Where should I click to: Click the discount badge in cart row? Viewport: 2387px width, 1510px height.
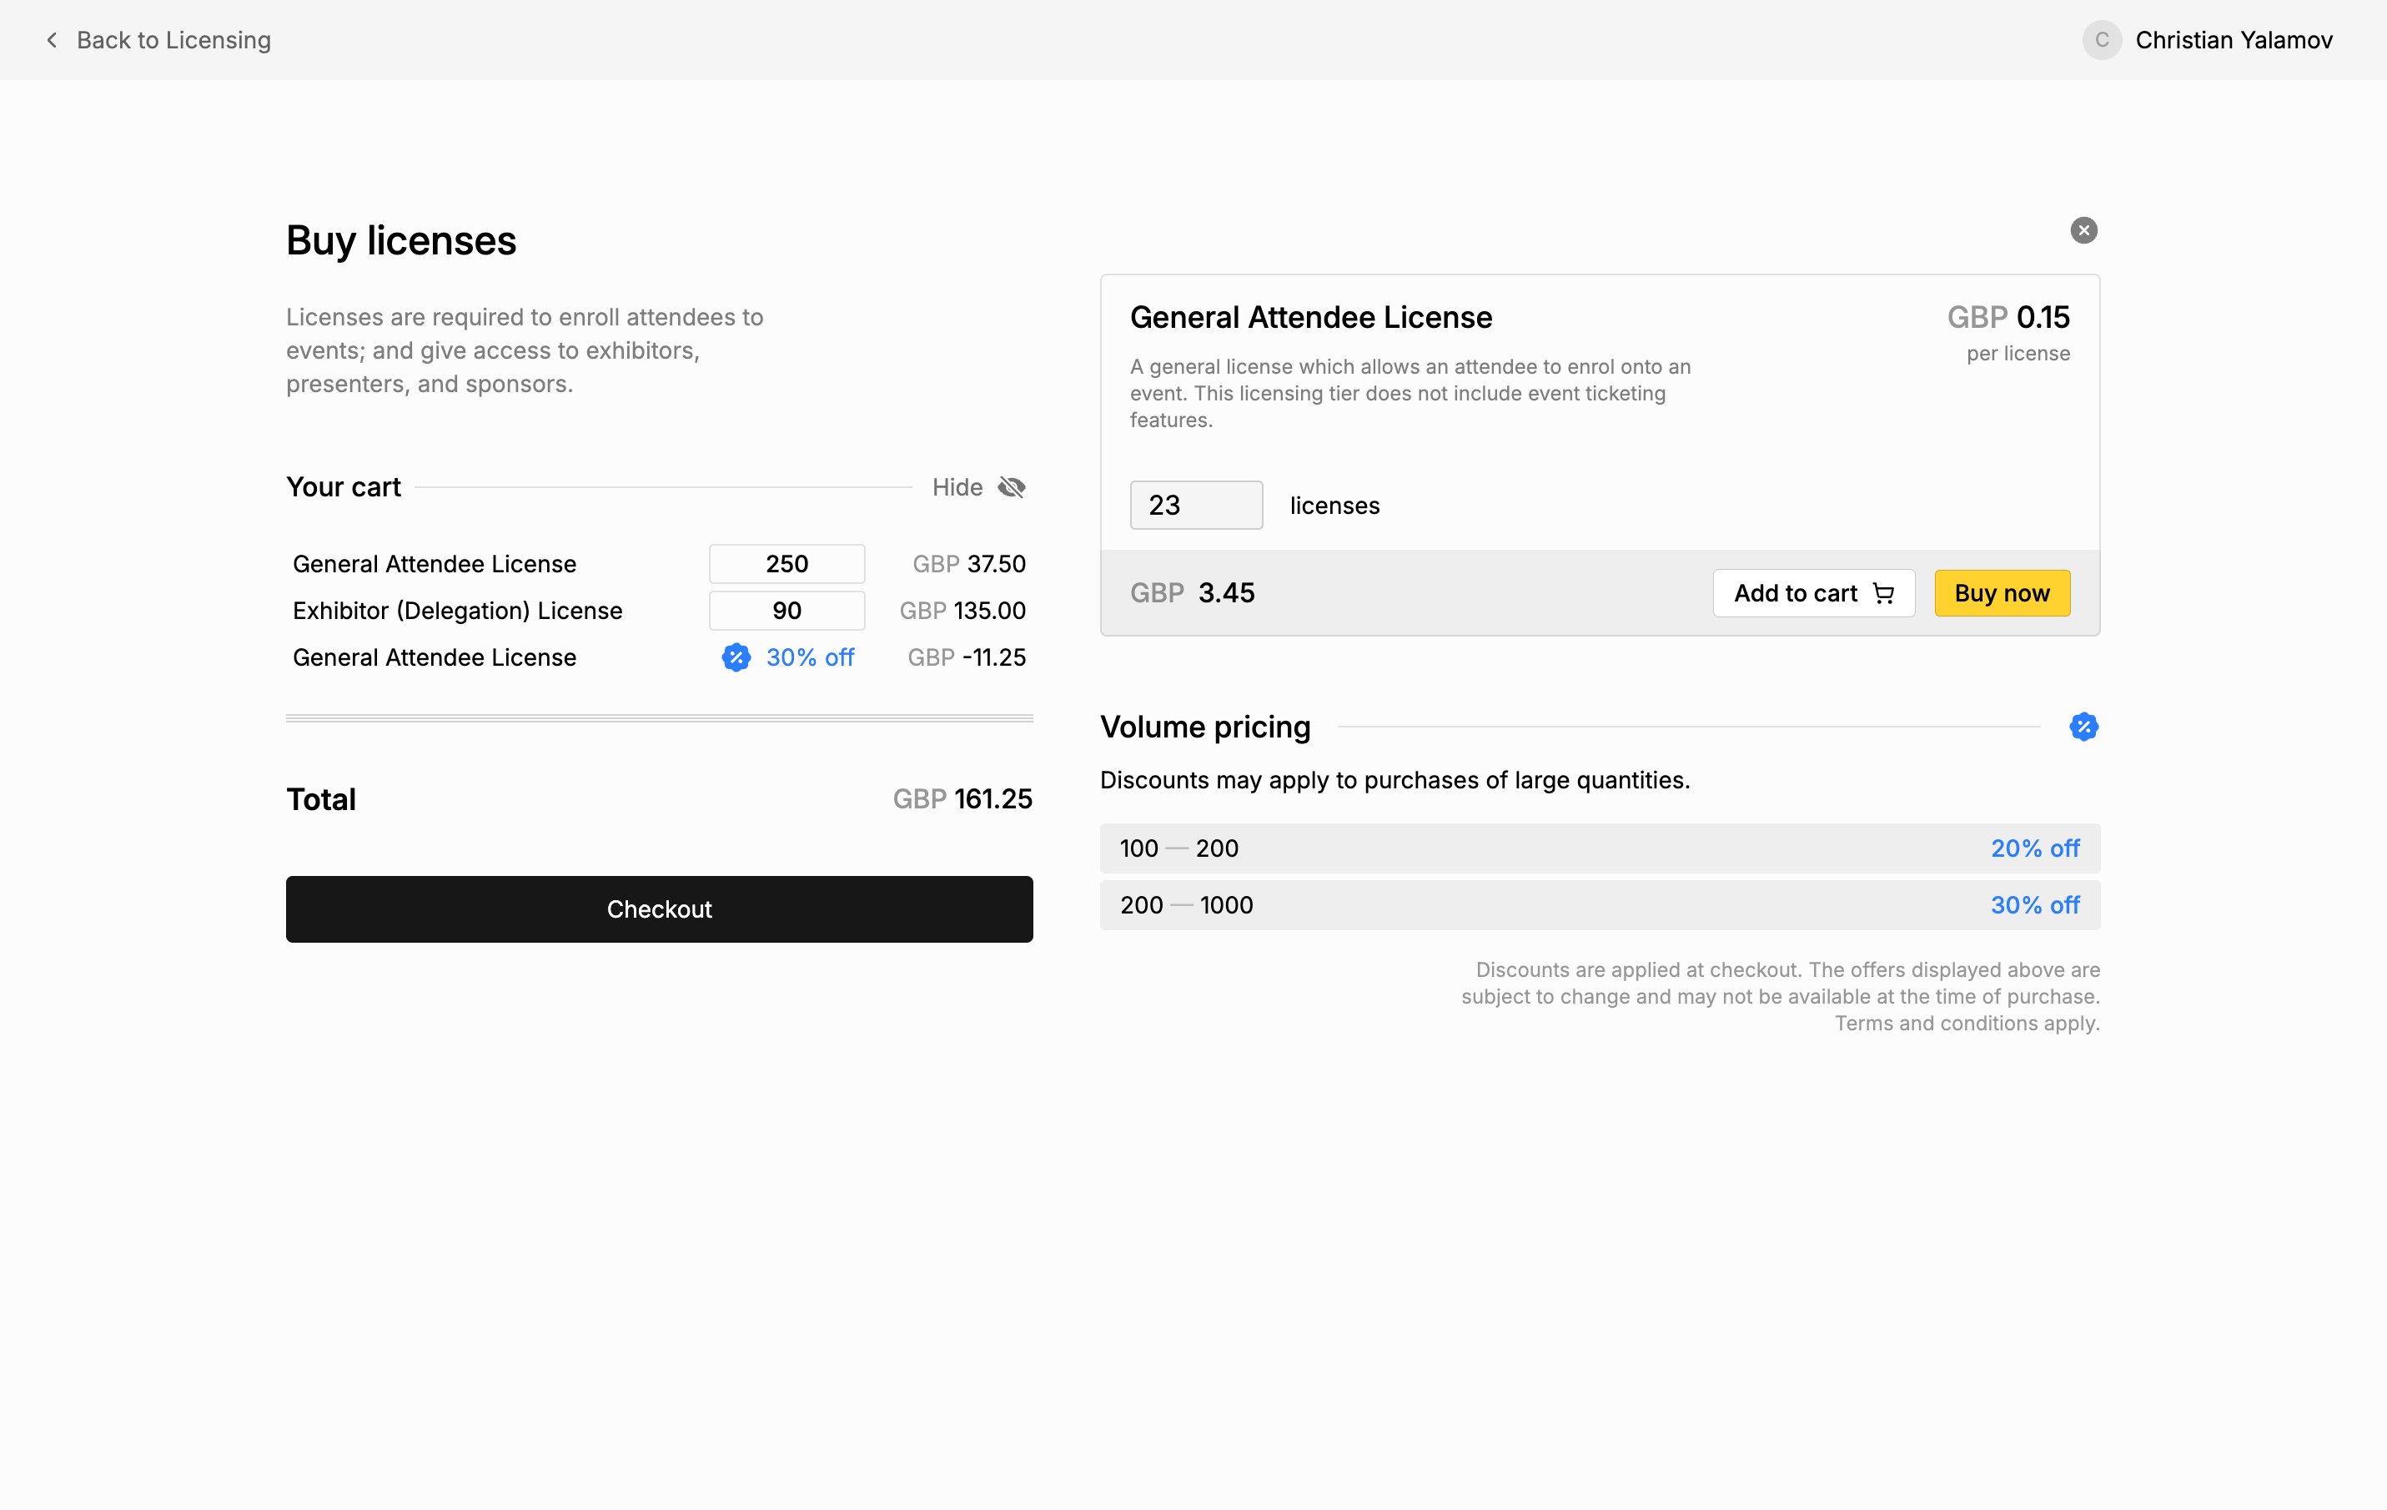click(736, 657)
